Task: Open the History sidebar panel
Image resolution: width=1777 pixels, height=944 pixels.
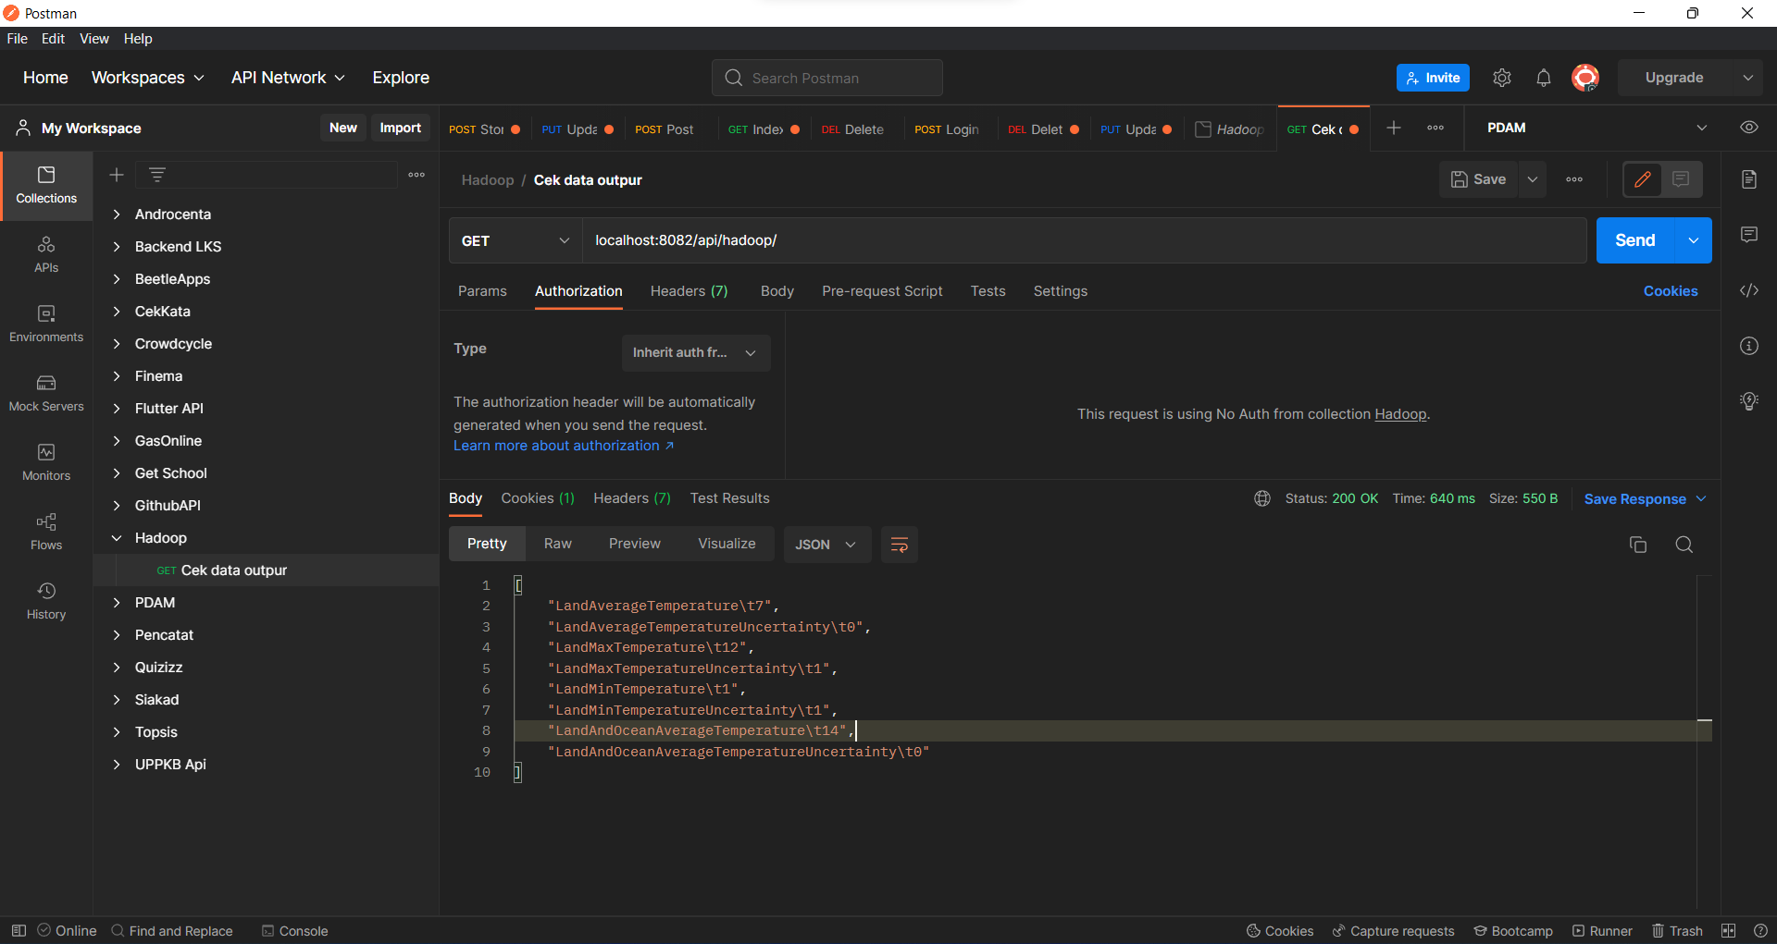Action: (46, 602)
